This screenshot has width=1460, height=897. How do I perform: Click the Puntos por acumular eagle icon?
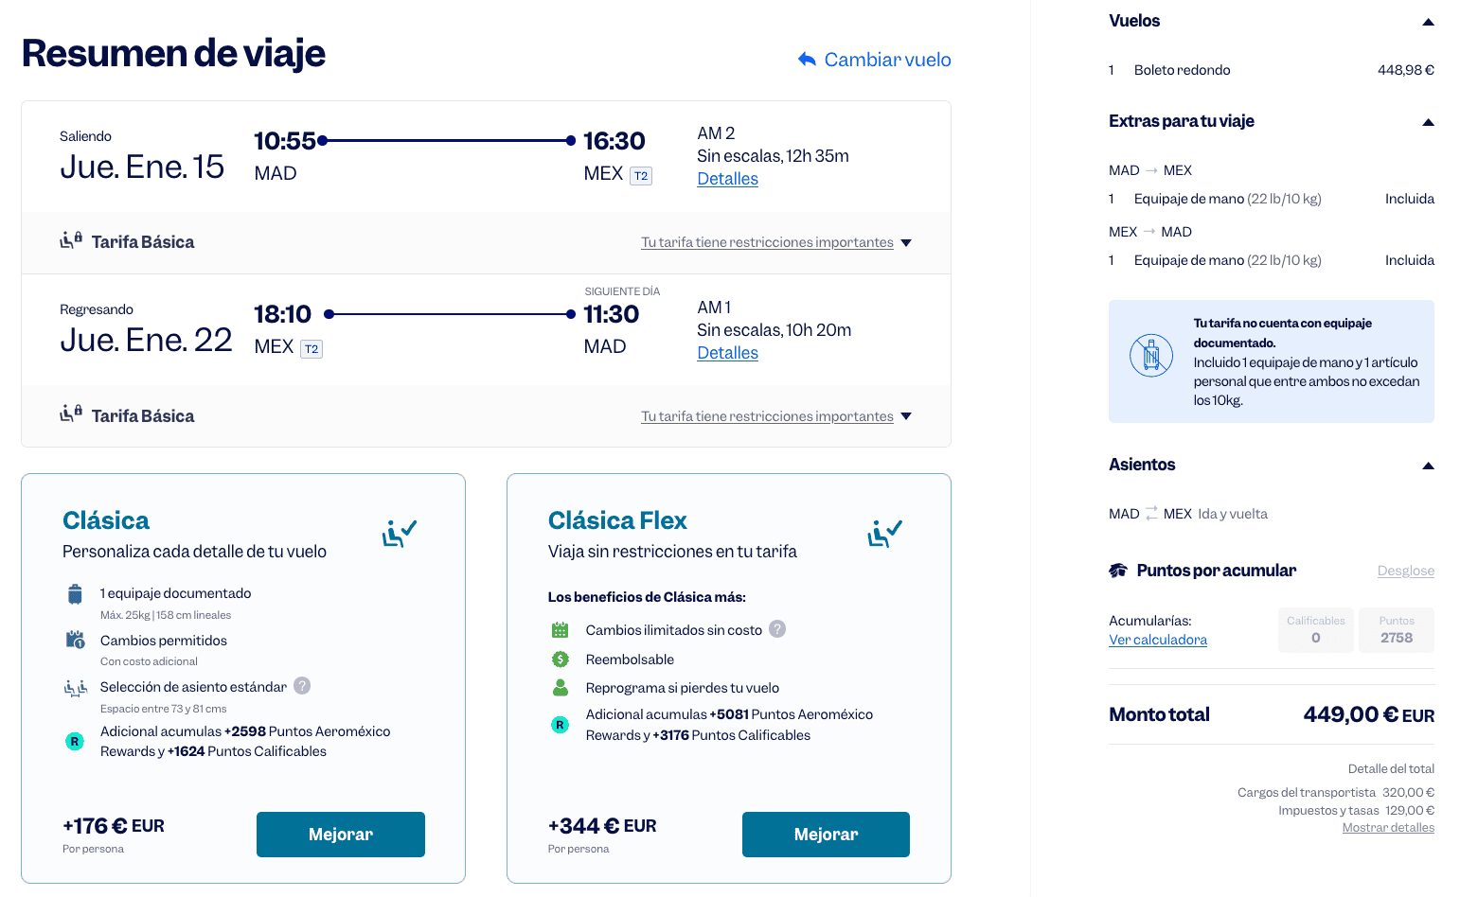point(1118,571)
